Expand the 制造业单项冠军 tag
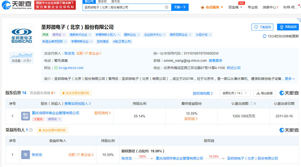The width and height of the screenshot is (301, 167). (54, 41)
